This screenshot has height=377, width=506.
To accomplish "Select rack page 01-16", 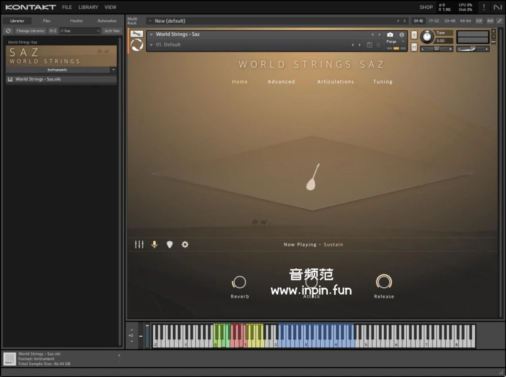I will (x=419, y=21).
